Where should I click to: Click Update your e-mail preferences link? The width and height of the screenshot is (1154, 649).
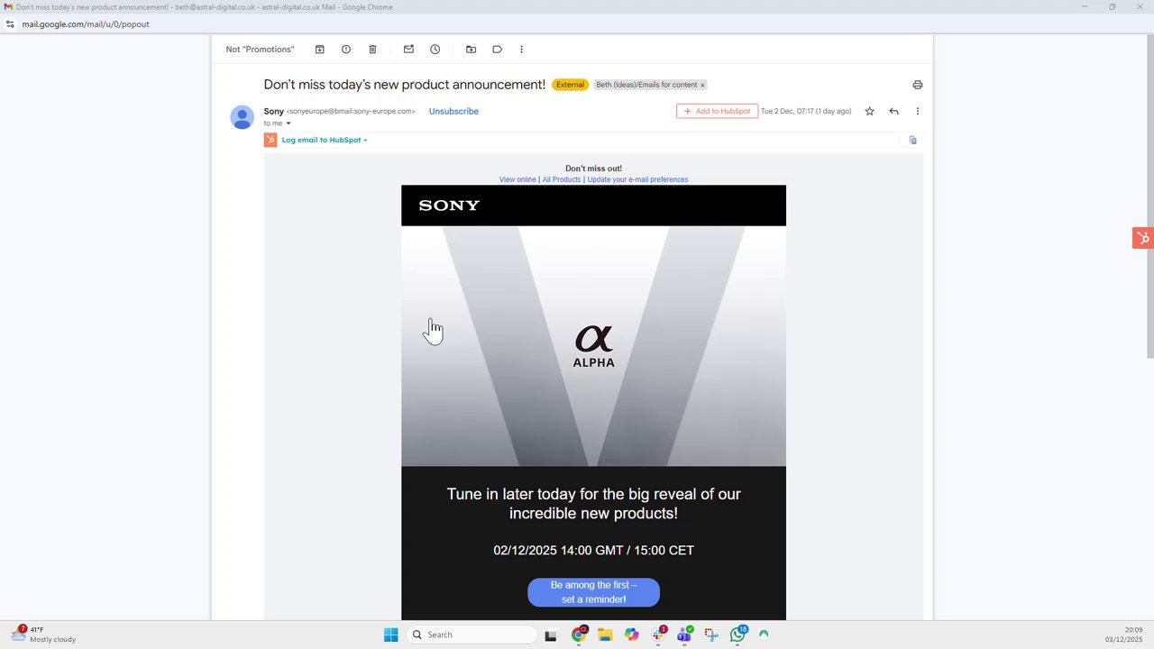tap(637, 179)
